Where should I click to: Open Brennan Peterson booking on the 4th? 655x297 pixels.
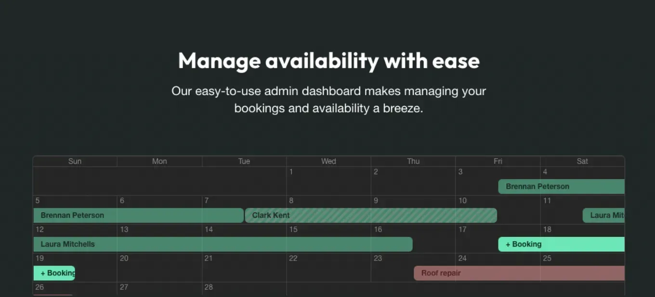pyautogui.click(x=561, y=186)
